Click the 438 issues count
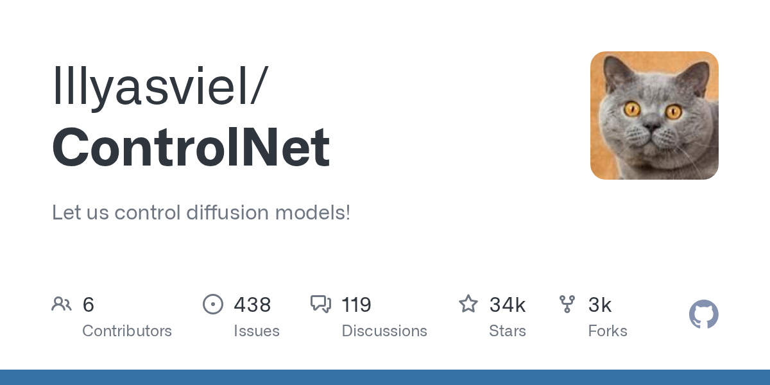The height and width of the screenshot is (385, 770). (252, 305)
